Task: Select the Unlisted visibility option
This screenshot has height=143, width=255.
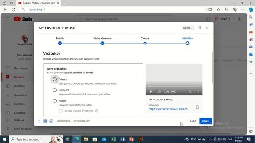Action: pyautogui.click(x=55, y=90)
